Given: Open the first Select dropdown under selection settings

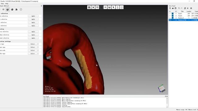Looking at the screenshot, I should (33, 44).
